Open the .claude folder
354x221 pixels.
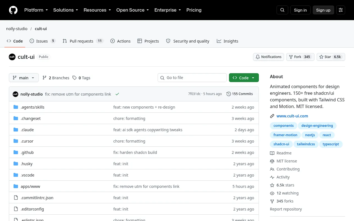[27, 130]
